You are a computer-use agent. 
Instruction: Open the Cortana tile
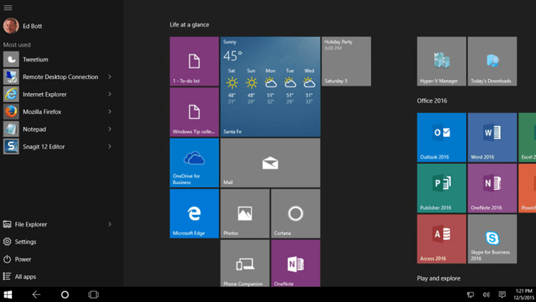pos(296,213)
